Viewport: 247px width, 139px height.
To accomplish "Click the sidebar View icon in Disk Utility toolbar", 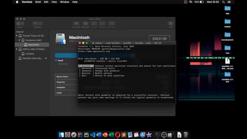I will coord(19,24).
